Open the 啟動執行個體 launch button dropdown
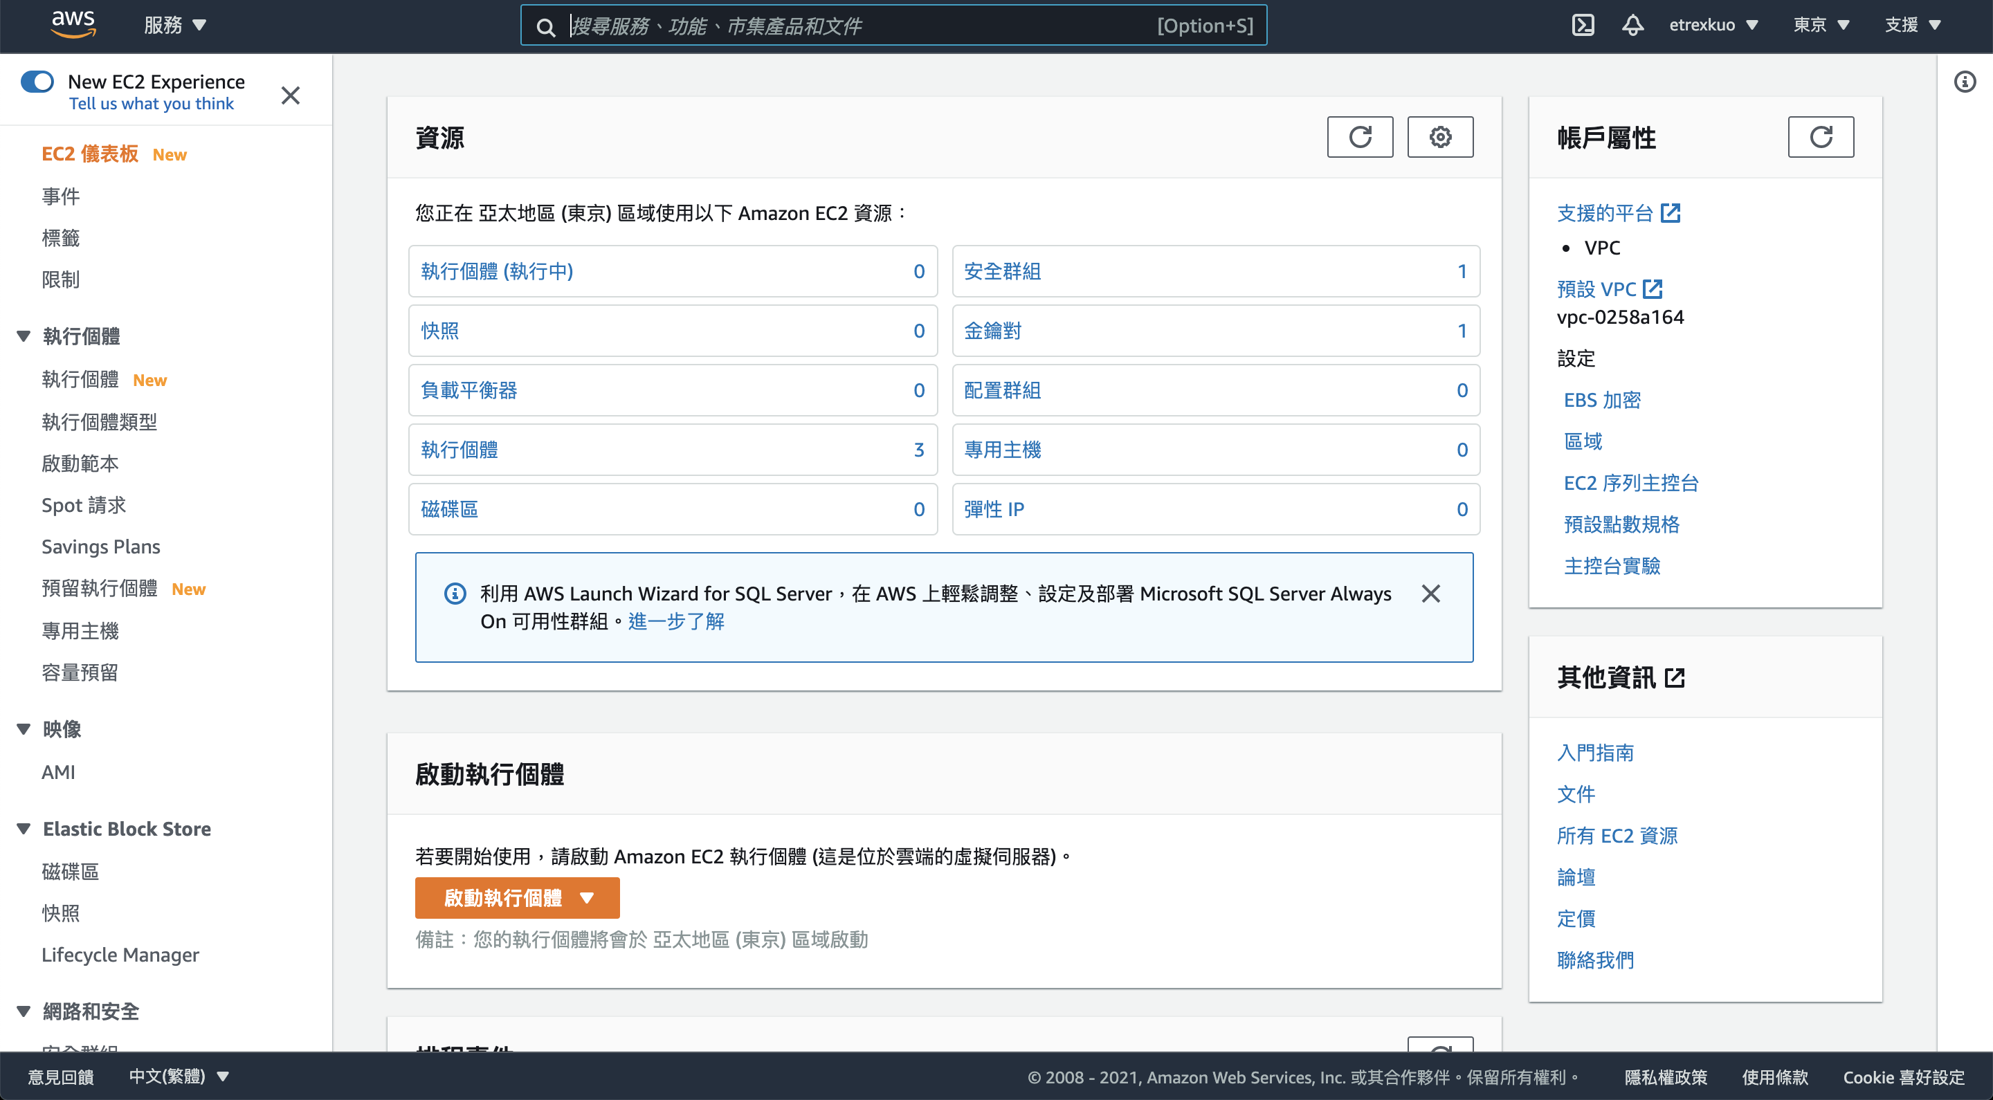The image size is (1993, 1100). click(517, 898)
